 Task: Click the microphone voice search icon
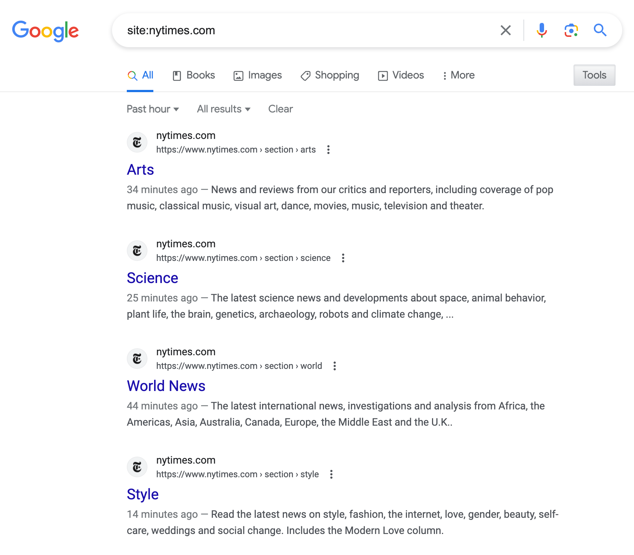(x=541, y=31)
